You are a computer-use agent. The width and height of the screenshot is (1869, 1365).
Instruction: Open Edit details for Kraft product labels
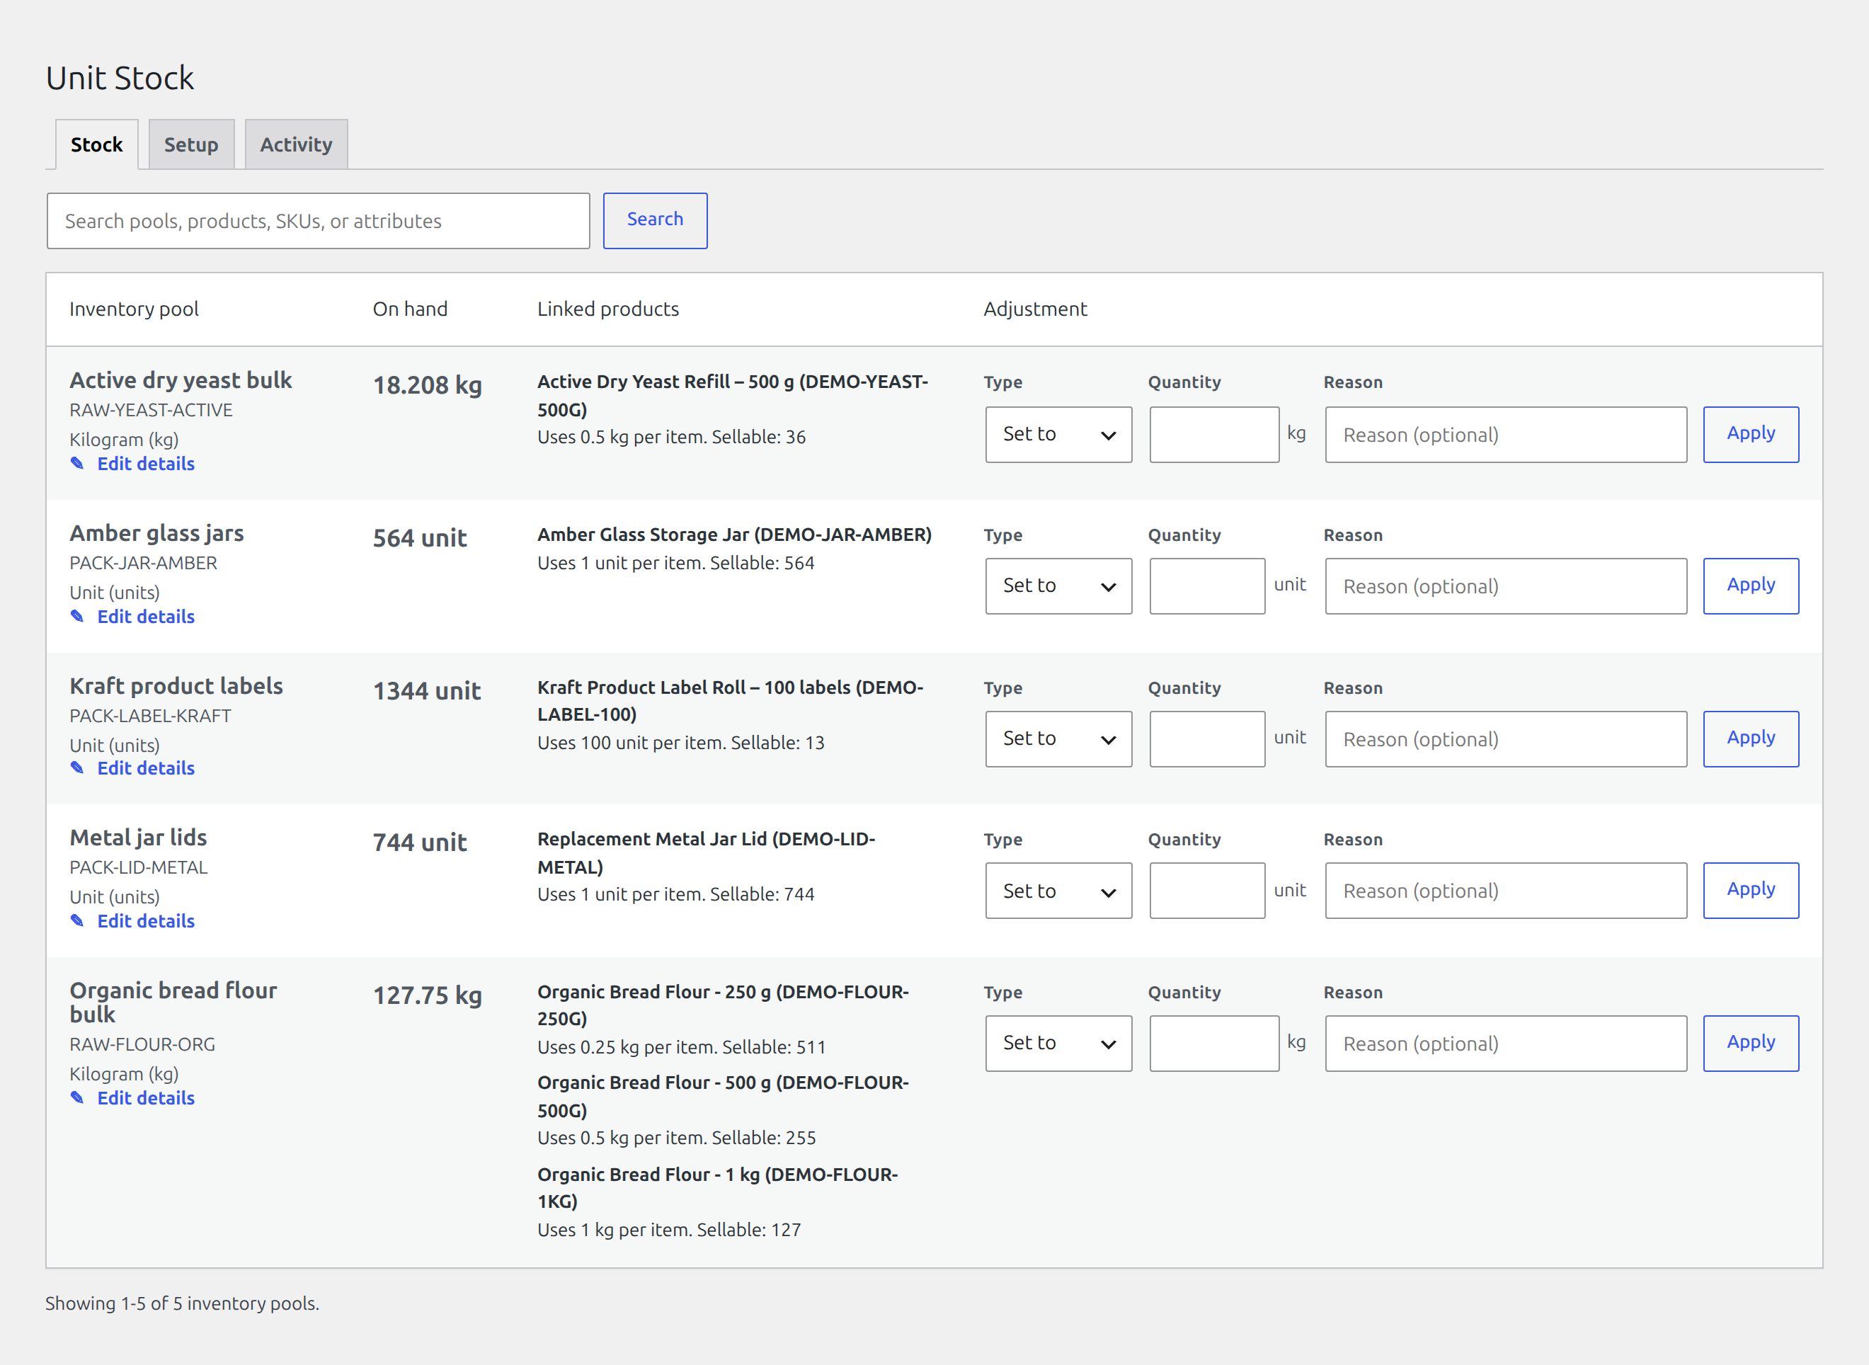click(x=145, y=768)
